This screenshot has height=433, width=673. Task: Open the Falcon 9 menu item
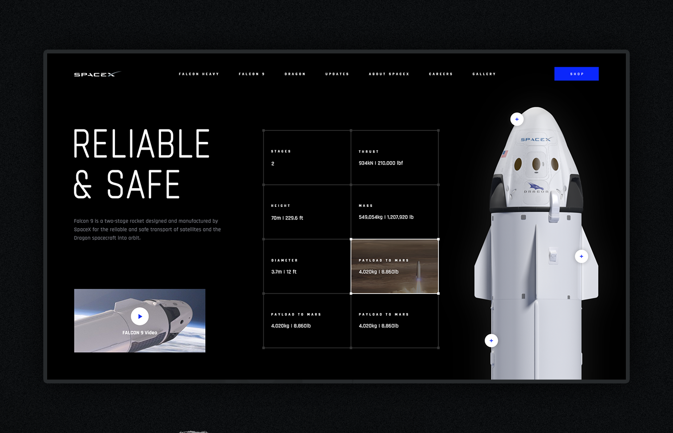252,74
